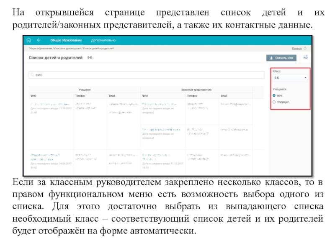Open the filter settings sliders icon
Screen dimensions: 335x251
305,58
